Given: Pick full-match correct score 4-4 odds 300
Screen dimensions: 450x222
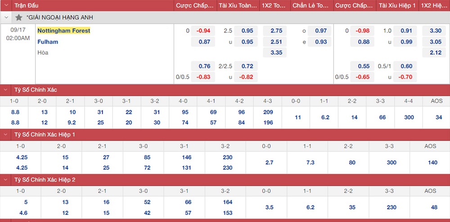Looking at the screenshot, I should [409, 118].
